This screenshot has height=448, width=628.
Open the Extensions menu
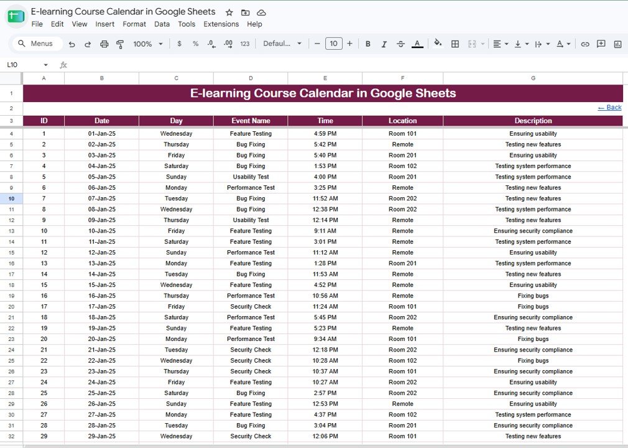(x=221, y=24)
